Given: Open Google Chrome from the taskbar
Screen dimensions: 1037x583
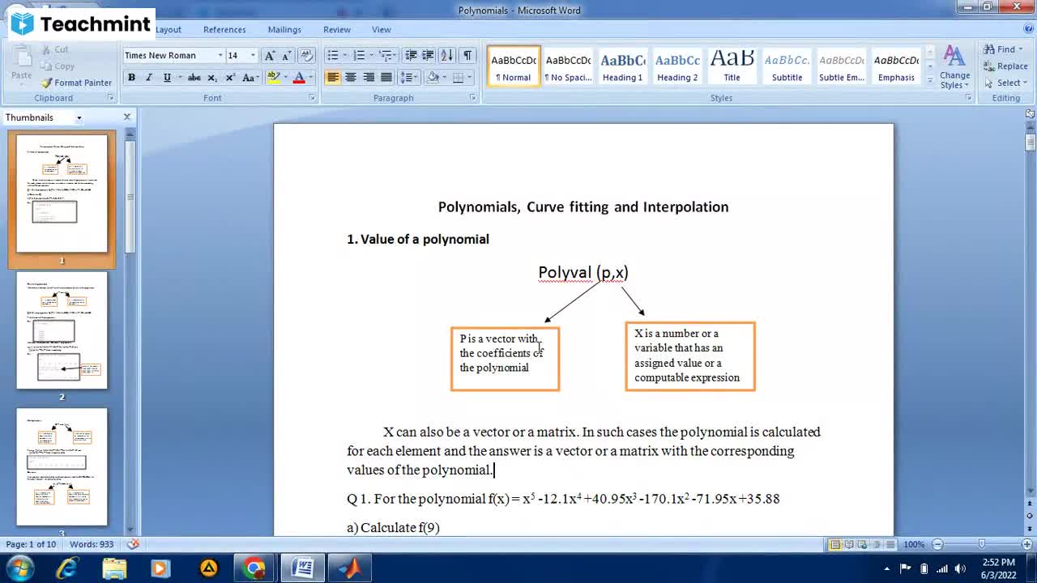Looking at the screenshot, I should 254,568.
